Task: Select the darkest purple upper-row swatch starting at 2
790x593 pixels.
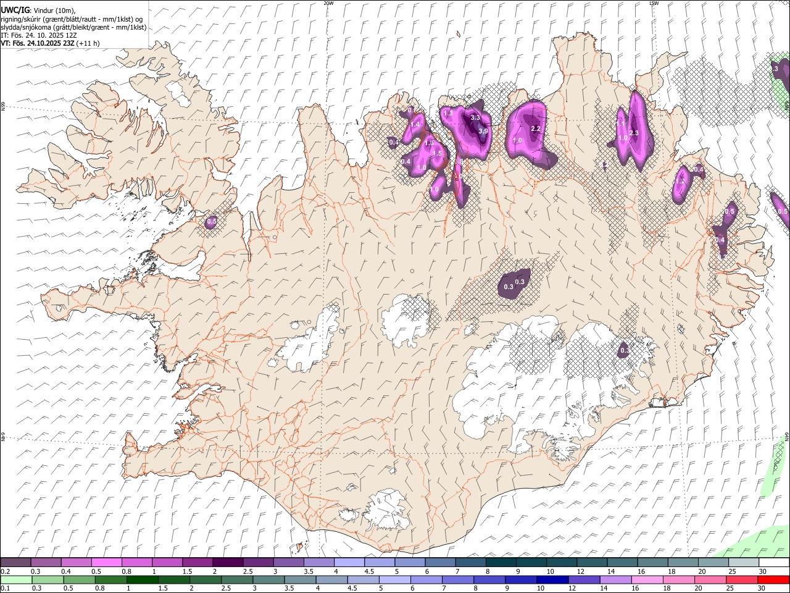Action: [227, 563]
